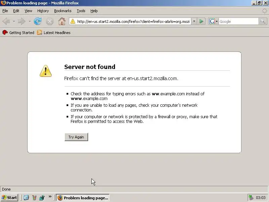
Task: Click the Google search engine icon
Action: (212, 22)
